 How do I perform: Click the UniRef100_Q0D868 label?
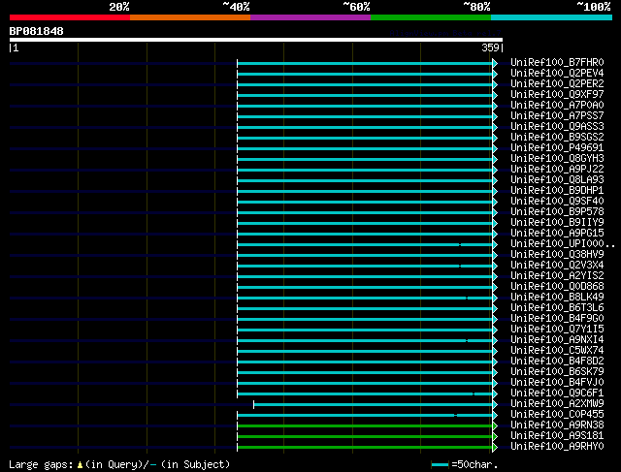click(x=557, y=287)
